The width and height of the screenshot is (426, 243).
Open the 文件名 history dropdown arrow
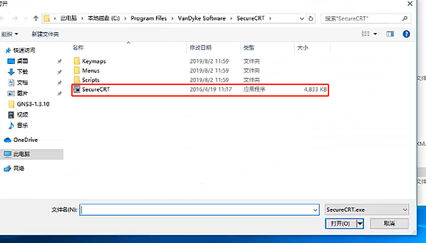coord(315,210)
